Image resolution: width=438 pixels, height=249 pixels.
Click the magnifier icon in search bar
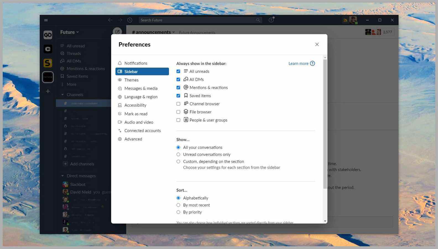coord(258,20)
